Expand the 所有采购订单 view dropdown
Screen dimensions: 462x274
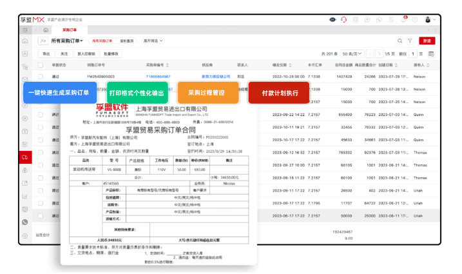click(67, 41)
